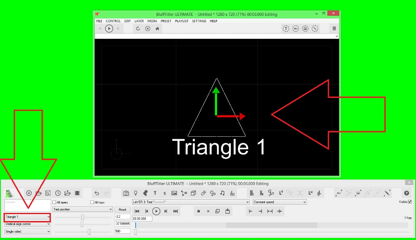Create new show with plus-circle icon
The image size is (416, 240).
point(29,193)
